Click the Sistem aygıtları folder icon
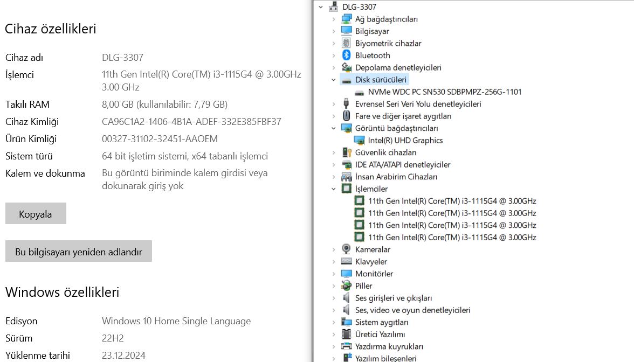Screen dimensions: 634x362 click(x=347, y=322)
